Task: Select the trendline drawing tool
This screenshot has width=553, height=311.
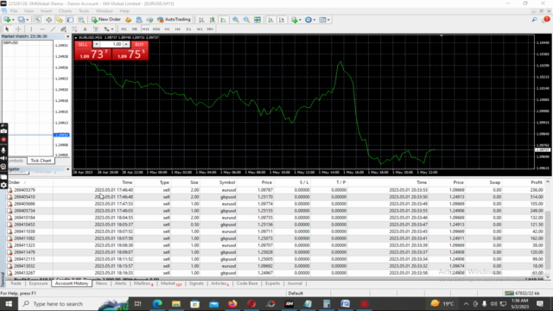Action: coord(53,29)
